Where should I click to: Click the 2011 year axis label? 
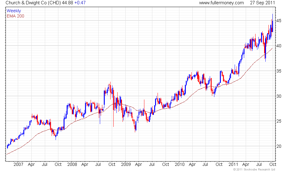click(x=233, y=165)
